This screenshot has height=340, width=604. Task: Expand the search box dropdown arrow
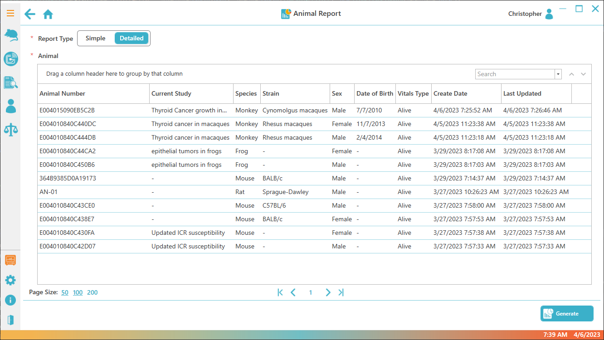558,74
